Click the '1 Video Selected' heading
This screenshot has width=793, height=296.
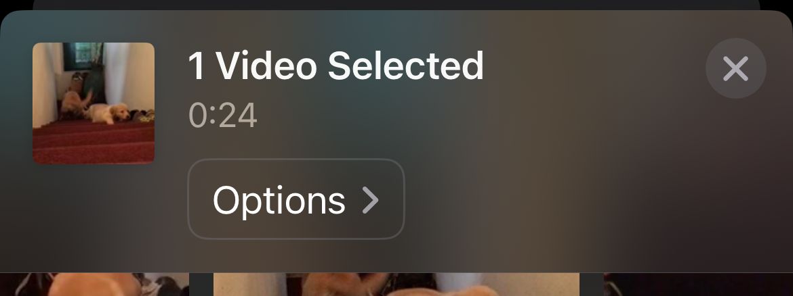(335, 66)
